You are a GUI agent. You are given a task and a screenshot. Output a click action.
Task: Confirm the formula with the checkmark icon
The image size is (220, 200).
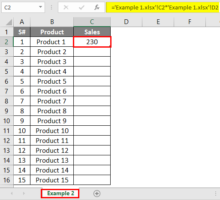point(81,7)
